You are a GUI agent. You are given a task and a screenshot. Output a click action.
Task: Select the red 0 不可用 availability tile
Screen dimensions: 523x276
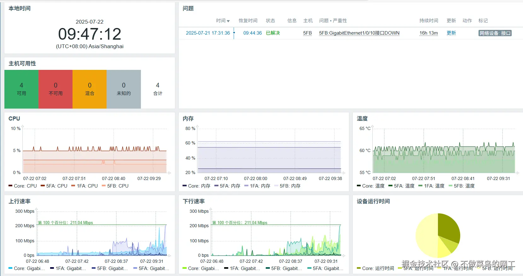tap(55, 89)
